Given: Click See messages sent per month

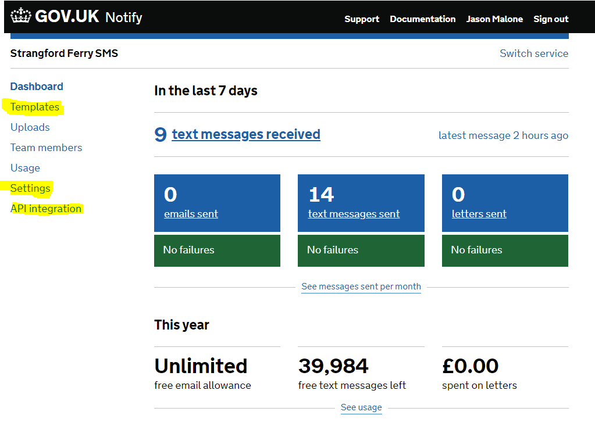Looking at the screenshot, I should click(x=361, y=286).
